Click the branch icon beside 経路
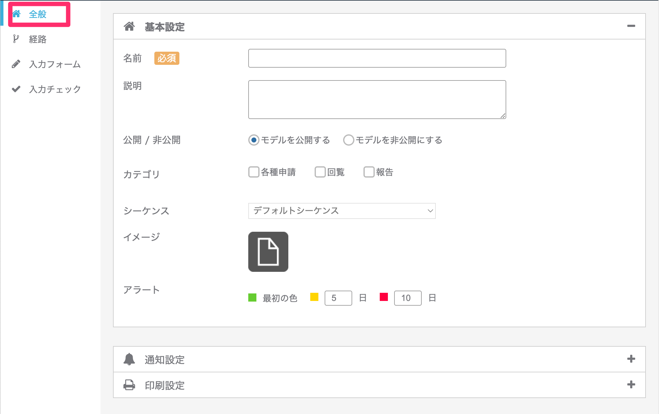Image resolution: width=659 pixels, height=414 pixels. pyautogui.click(x=16, y=39)
